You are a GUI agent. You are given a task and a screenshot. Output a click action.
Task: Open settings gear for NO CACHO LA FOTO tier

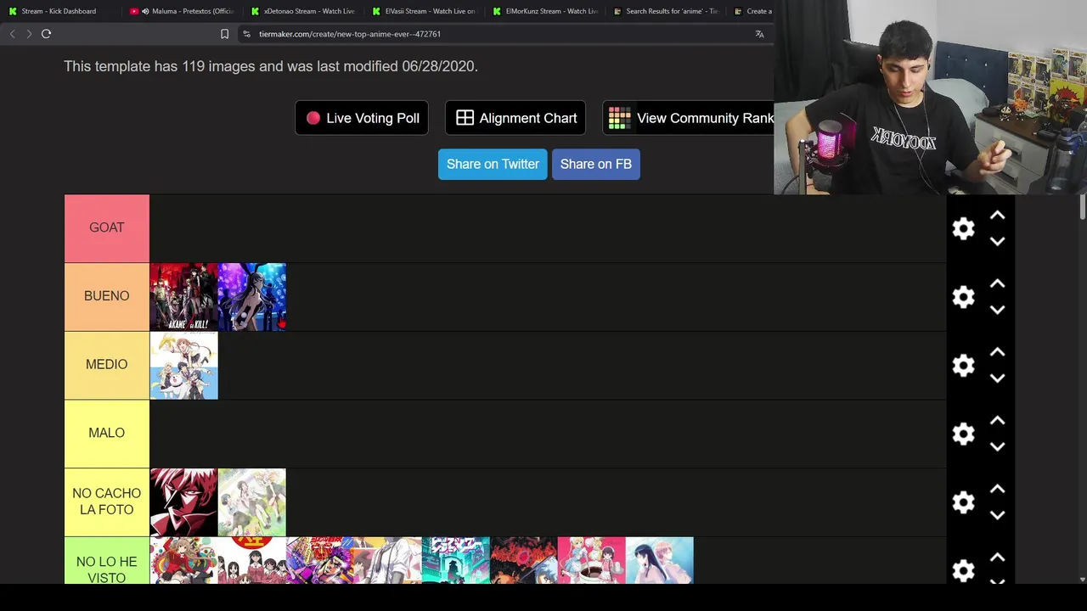click(963, 502)
